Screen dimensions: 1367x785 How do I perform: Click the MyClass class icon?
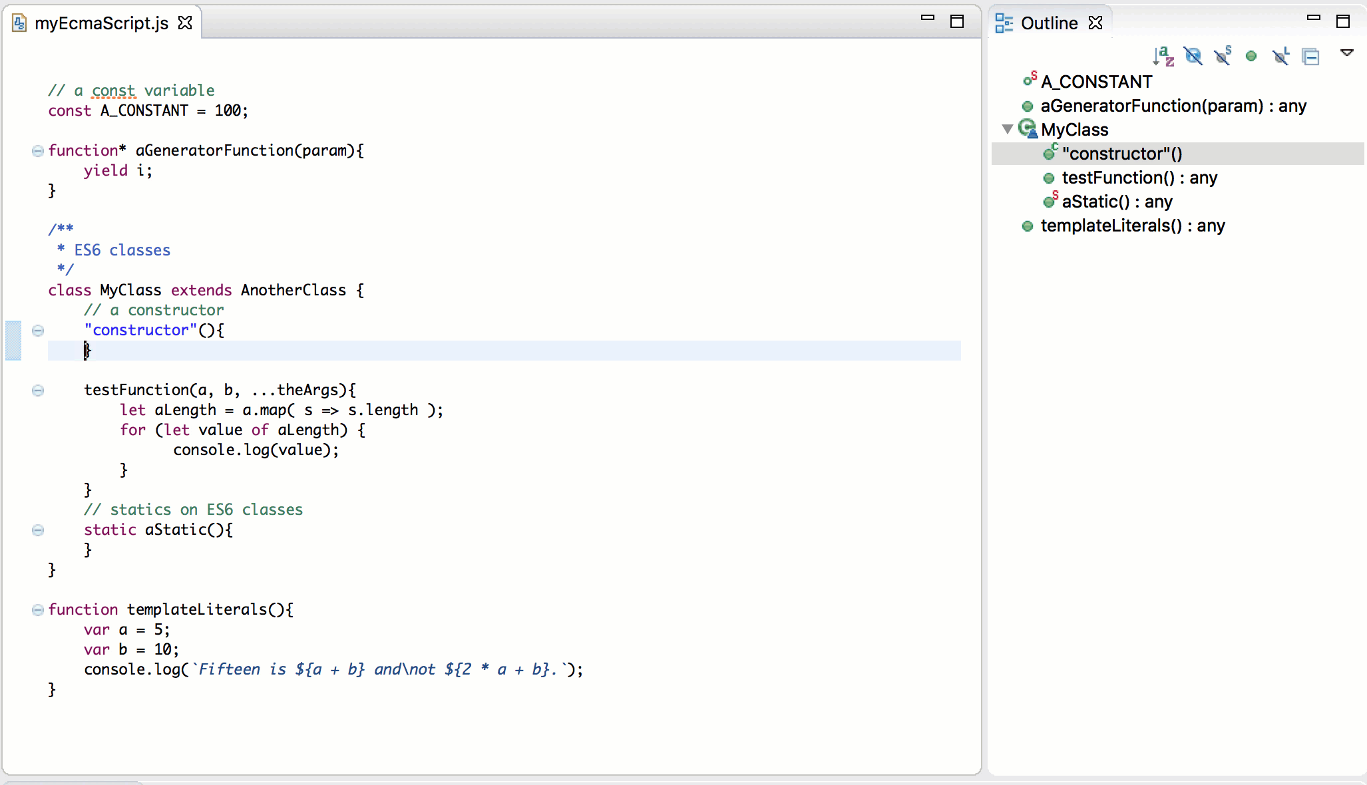pos(1028,129)
